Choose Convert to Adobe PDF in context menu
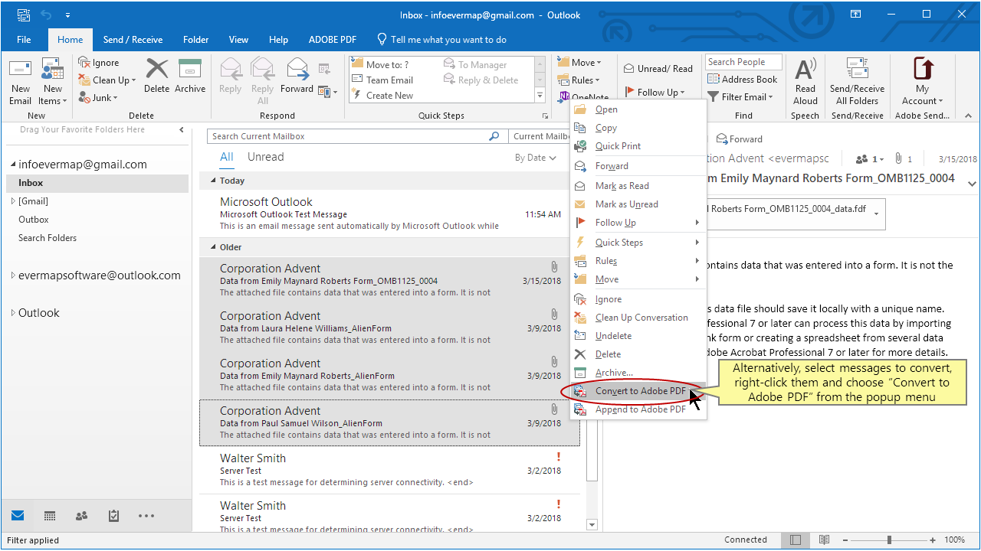The width and height of the screenshot is (981, 551). point(639,391)
